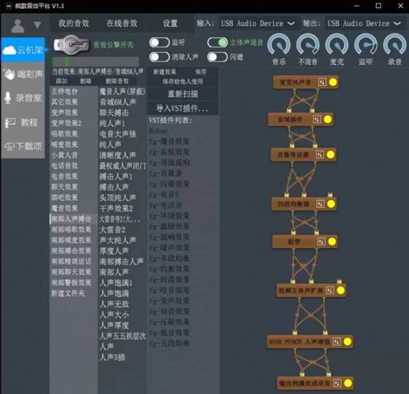The image size is (409, 394).
Task: Click the 教程 tutorial icon
Action: [10, 123]
